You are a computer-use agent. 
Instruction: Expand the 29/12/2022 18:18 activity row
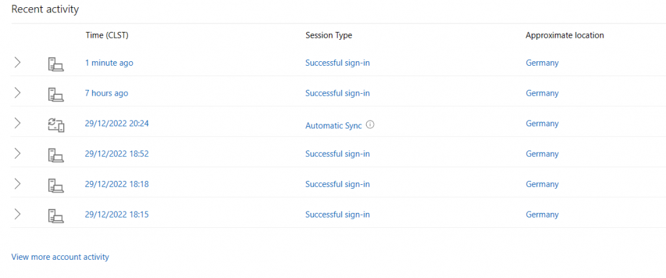pos(18,184)
